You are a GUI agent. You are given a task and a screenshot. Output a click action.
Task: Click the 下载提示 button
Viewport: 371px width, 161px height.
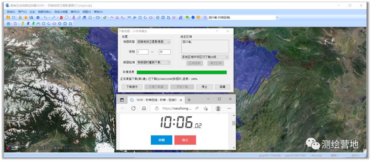click(x=132, y=87)
